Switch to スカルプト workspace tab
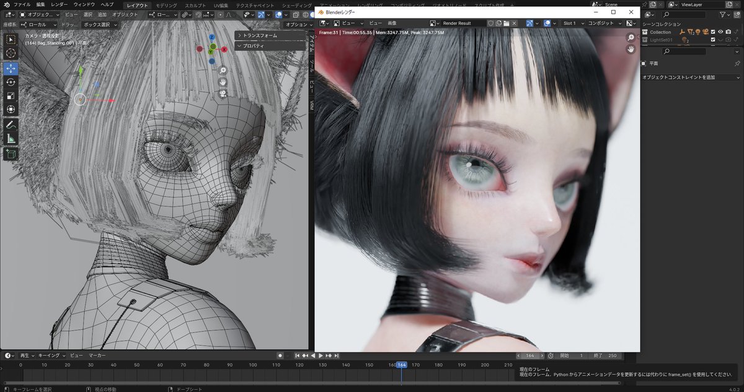 (x=196, y=5)
